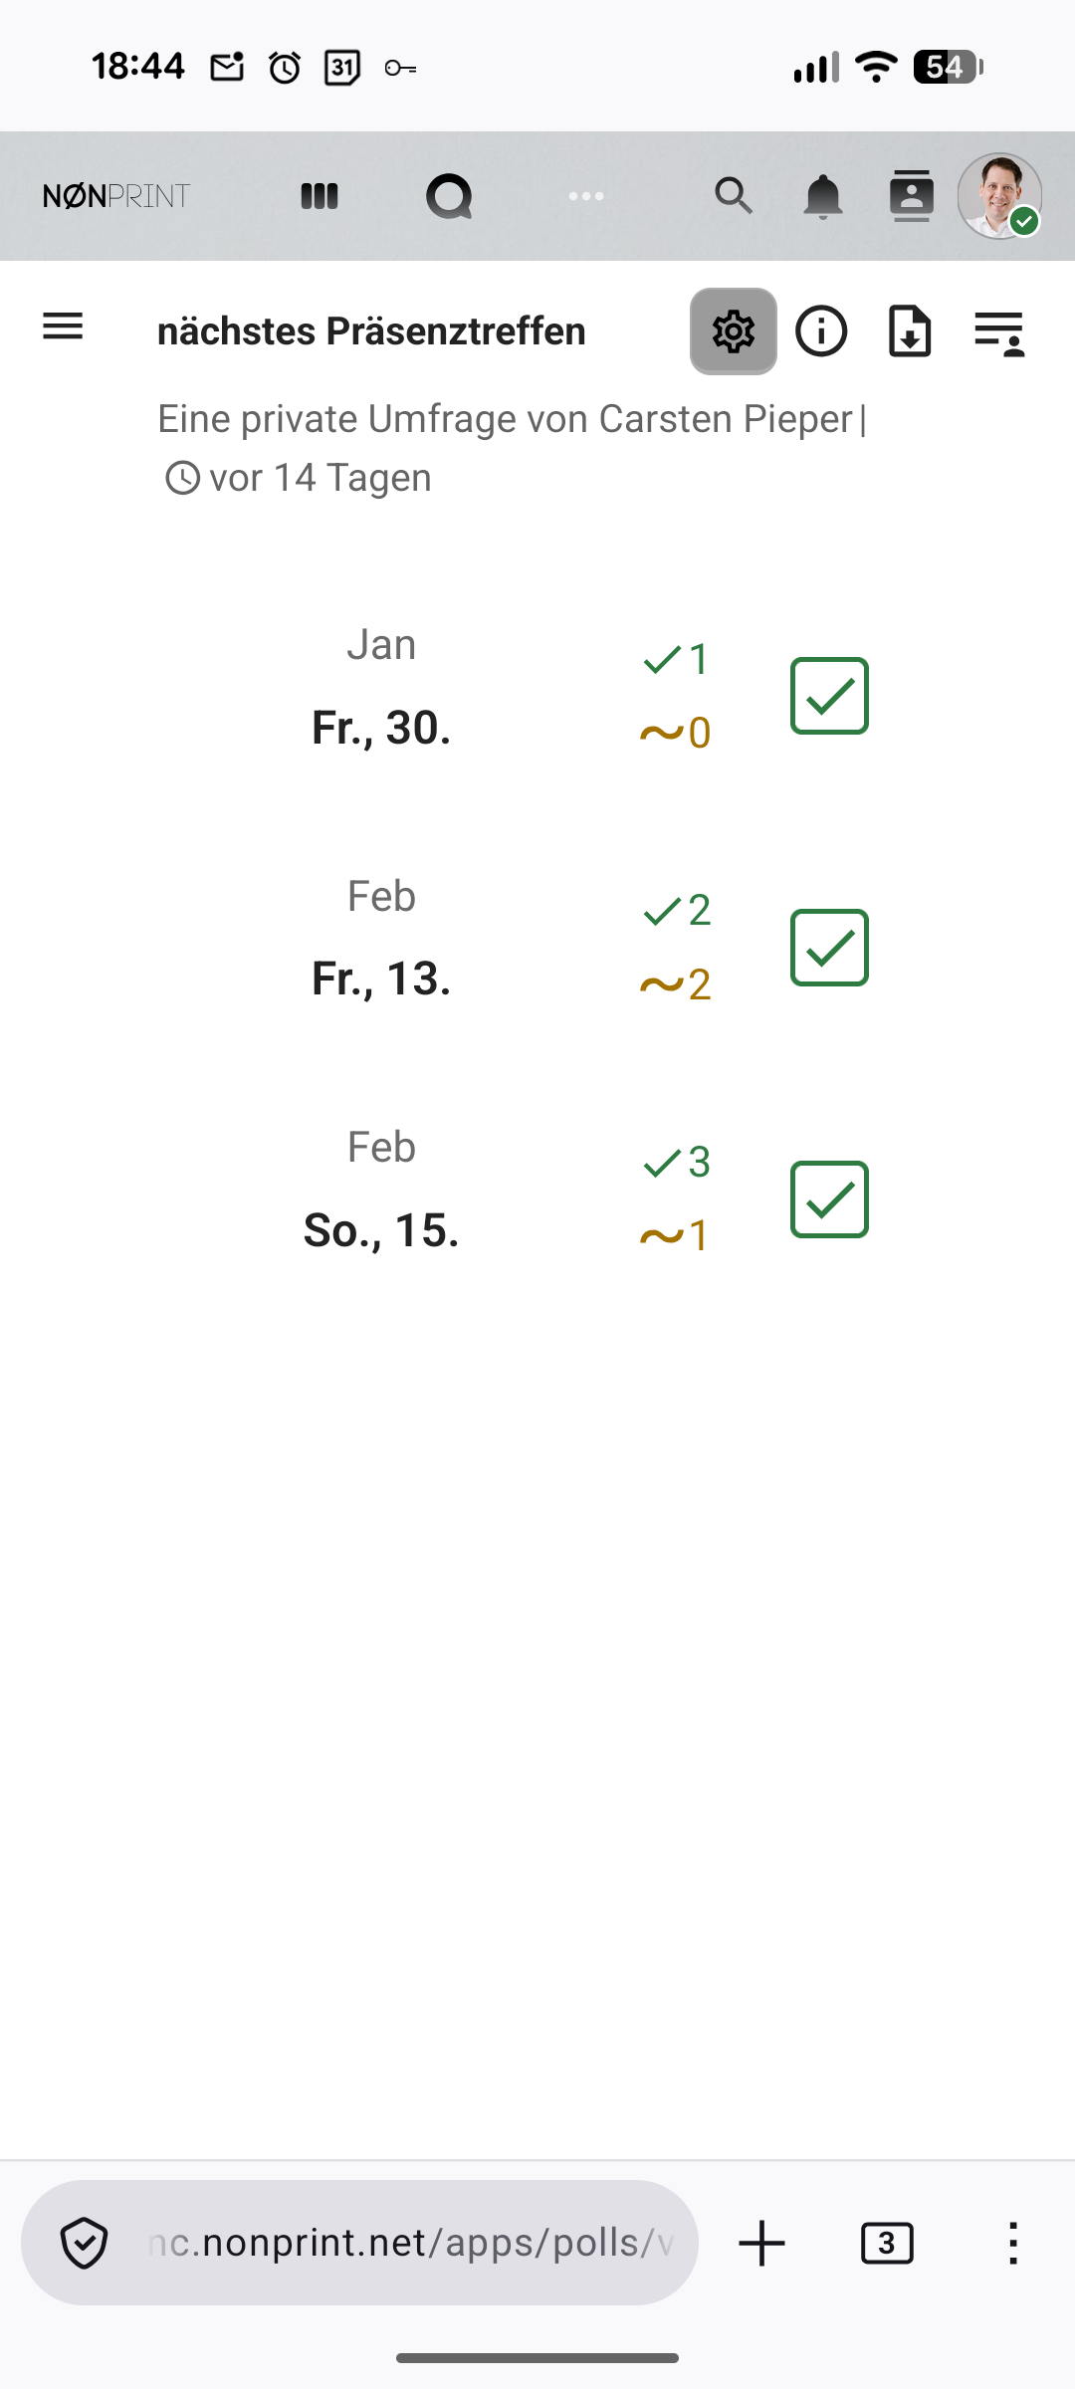This screenshot has width=1075, height=2389.
Task: Click the download poll export icon
Action: click(x=910, y=331)
